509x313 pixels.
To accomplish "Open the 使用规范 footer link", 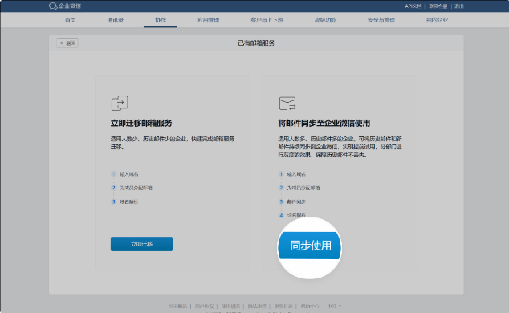I will click(x=230, y=307).
